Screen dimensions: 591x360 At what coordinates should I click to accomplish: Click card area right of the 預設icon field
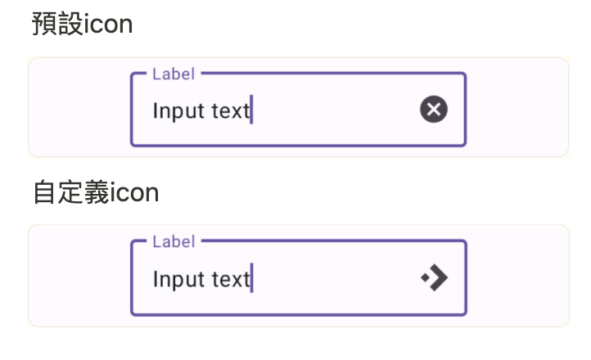[x=517, y=107]
